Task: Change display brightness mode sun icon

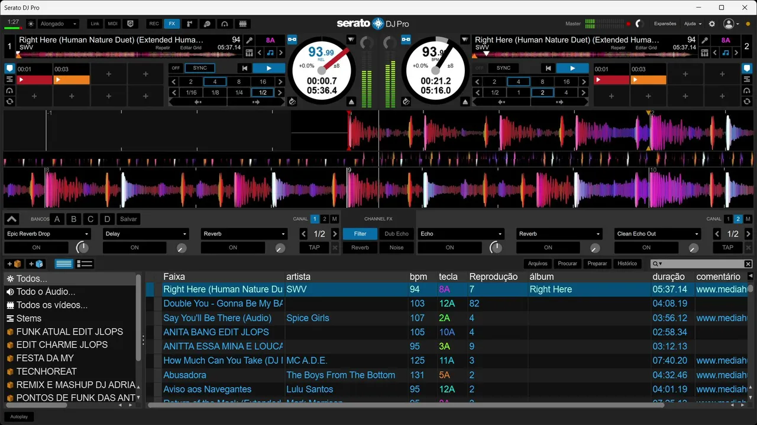Action: (31, 24)
